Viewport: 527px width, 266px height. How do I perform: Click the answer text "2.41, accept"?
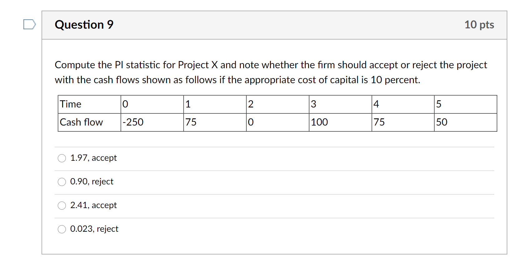tap(93, 205)
